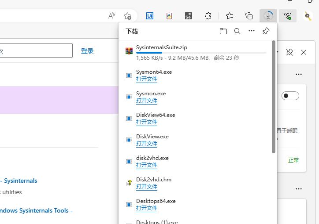Image resolution: width=319 pixels, height=224 pixels.
Task: Click the profile avatar icon
Action: point(308,16)
